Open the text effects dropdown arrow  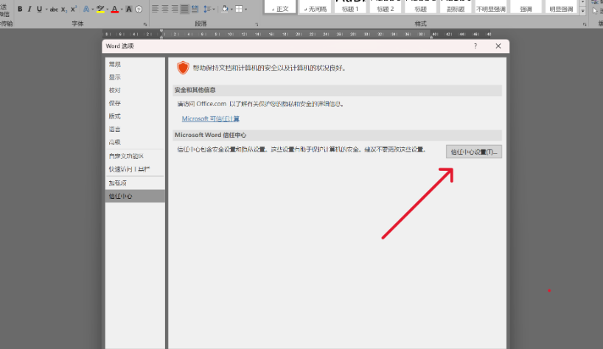pyautogui.click(x=93, y=10)
